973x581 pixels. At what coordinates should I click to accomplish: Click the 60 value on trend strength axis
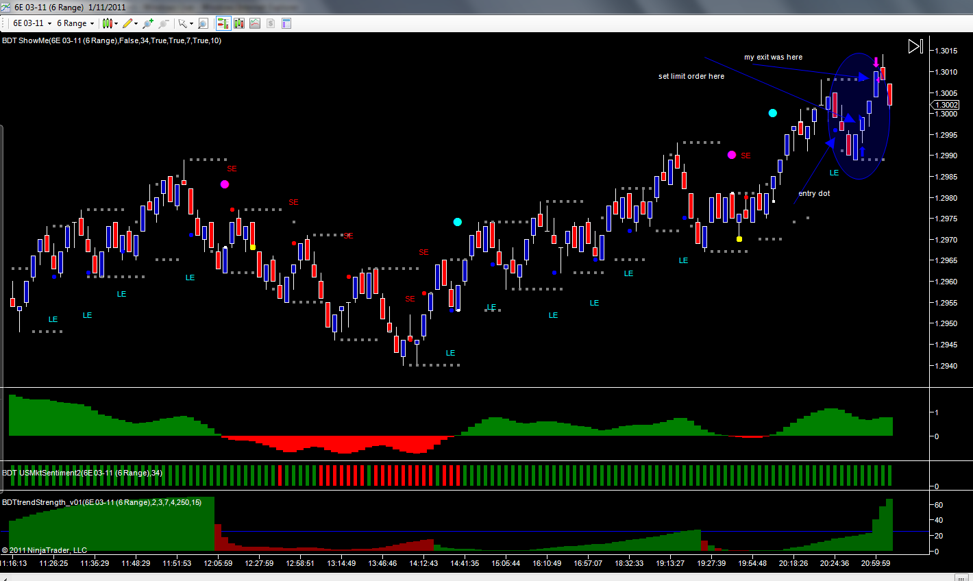pos(939,505)
